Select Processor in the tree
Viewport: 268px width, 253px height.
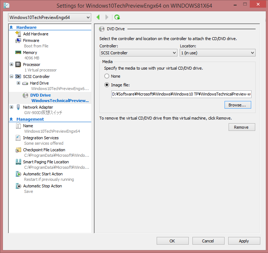32,65
